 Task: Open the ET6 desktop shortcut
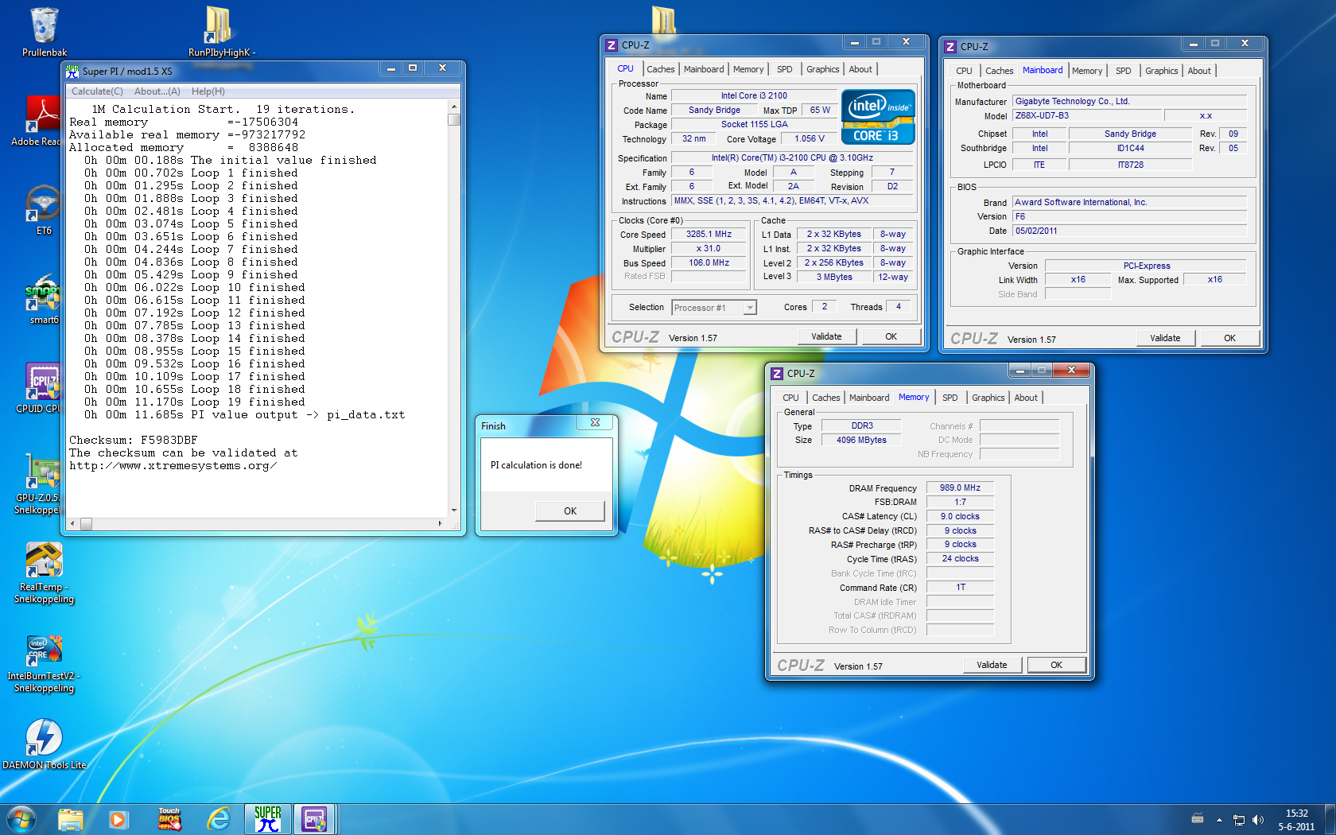44,210
